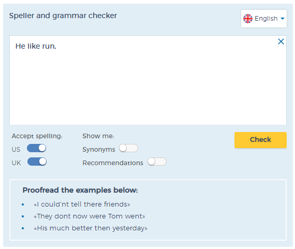Click on the text "He like run,"
The height and width of the screenshot is (249, 295).
pos(36,46)
